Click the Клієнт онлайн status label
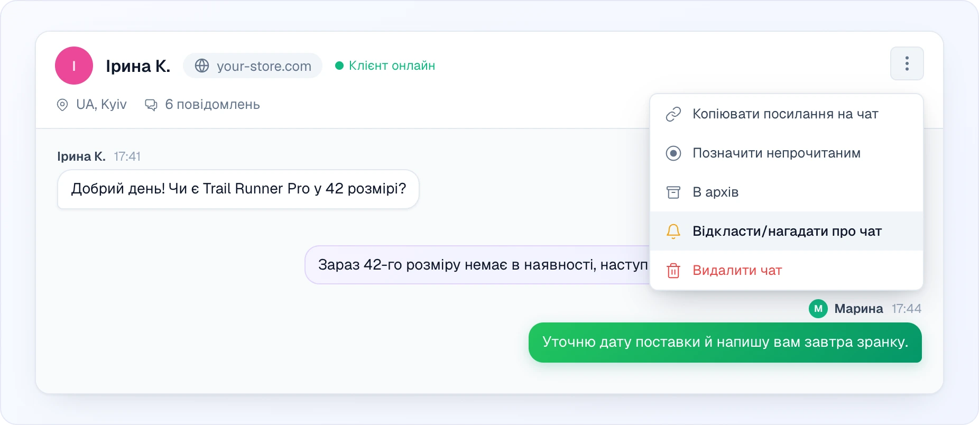The width and height of the screenshot is (979, 425). [x=385, y=66]
